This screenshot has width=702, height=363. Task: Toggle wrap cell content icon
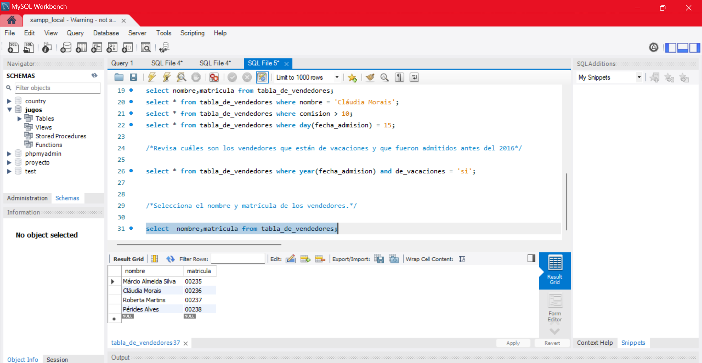click(x=462, y=259)
